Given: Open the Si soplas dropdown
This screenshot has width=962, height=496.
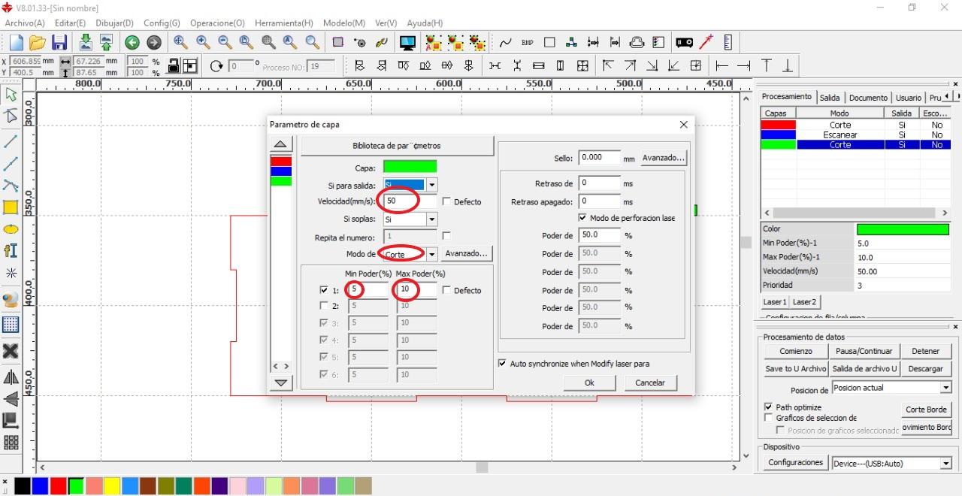Looking at the screenshot, I should [x=431, y=219].
